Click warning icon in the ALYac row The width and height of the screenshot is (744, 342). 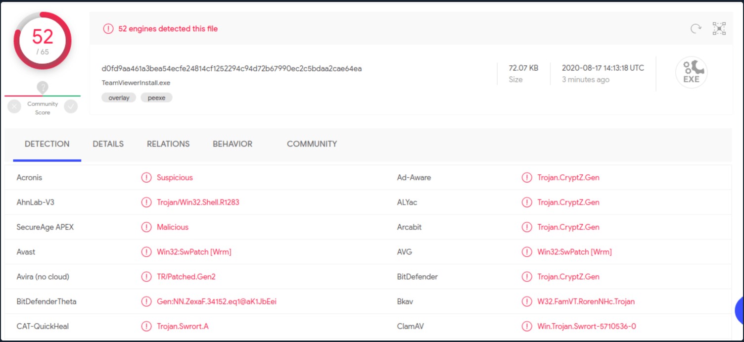click(527, 202)
